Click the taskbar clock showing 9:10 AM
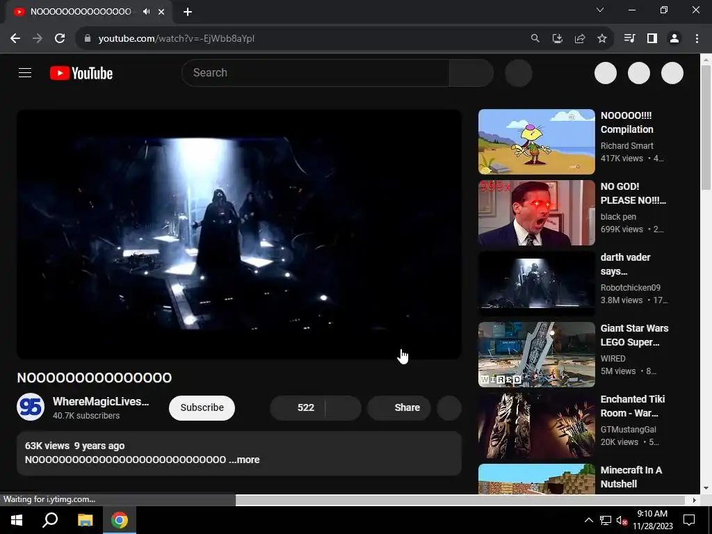712x534 pixels. [652, 520]
